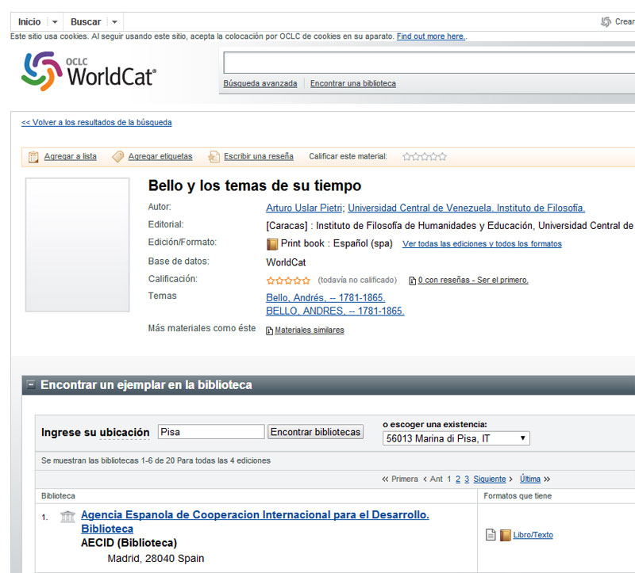The image size is (635, 573).
Task: Open subject BELLO, ANDRES, -- 1781-1865
Action: click(x=335, y=311)
